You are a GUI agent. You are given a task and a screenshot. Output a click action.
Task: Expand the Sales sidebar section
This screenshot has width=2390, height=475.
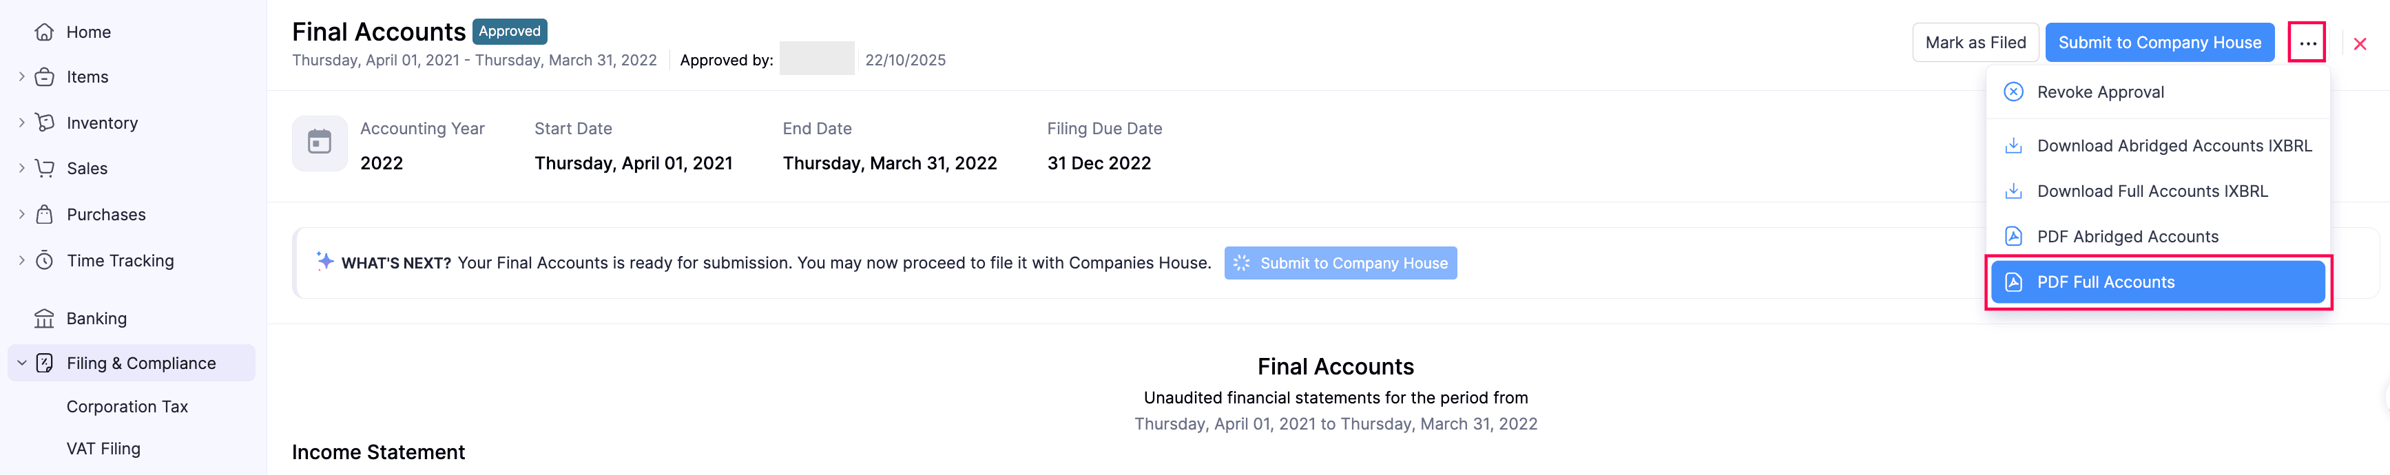coord(21,168)
